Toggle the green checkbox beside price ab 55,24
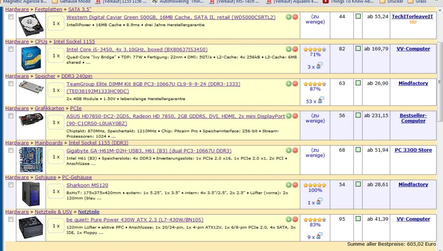 coord(358,16)
